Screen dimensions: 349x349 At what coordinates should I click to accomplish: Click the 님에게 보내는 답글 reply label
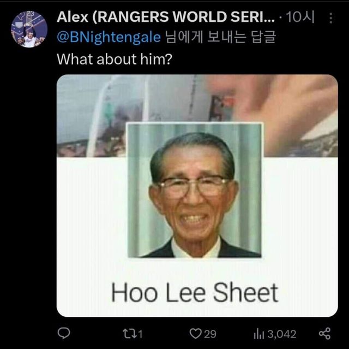click(220, 37)
